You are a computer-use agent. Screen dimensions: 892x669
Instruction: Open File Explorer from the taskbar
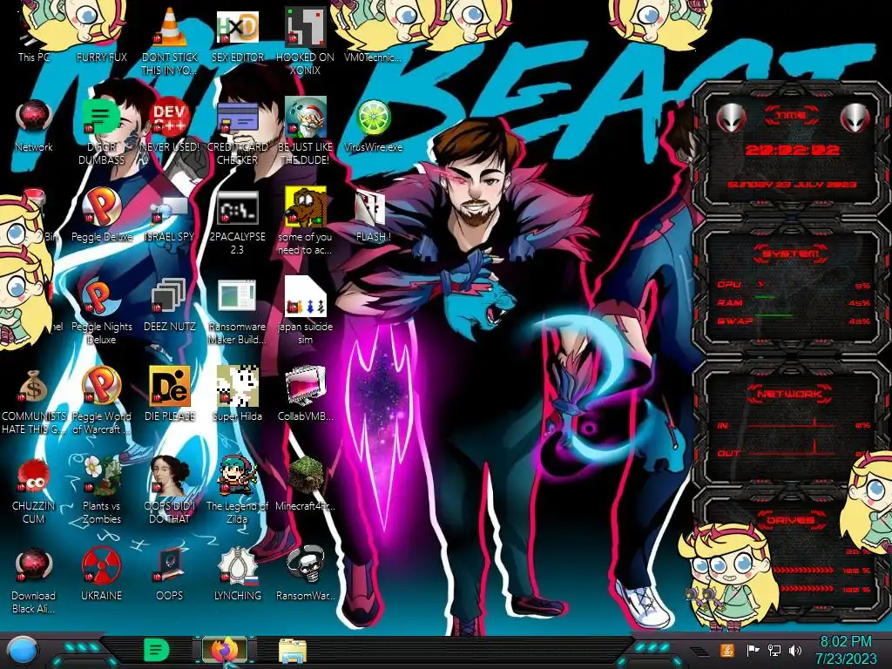293,650
